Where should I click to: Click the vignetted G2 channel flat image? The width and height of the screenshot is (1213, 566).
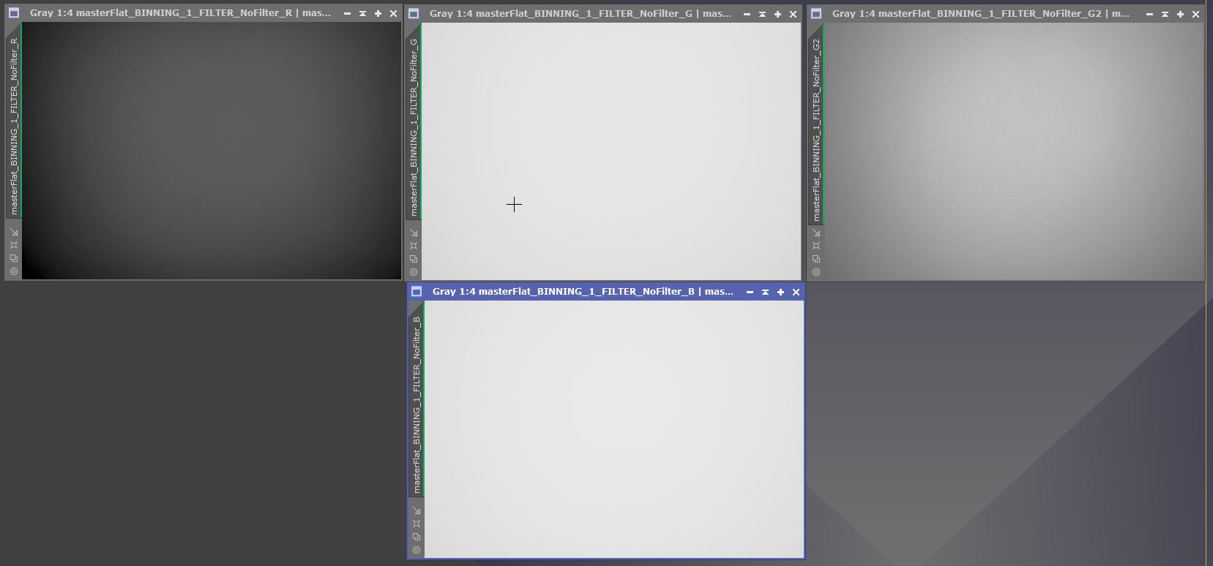coord(1014,151)
